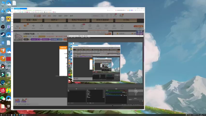
Task: Select the 爱鱼丶南瓜 banner tab
Action: click(31, 20)
